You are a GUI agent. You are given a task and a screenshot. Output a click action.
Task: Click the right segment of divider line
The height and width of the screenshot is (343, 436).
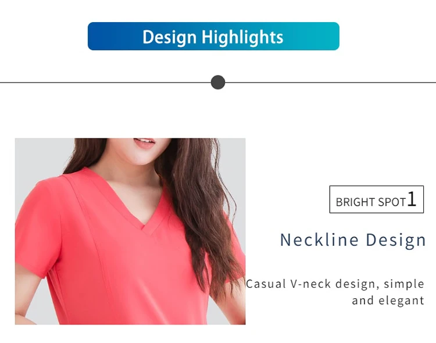coord(330,83)
